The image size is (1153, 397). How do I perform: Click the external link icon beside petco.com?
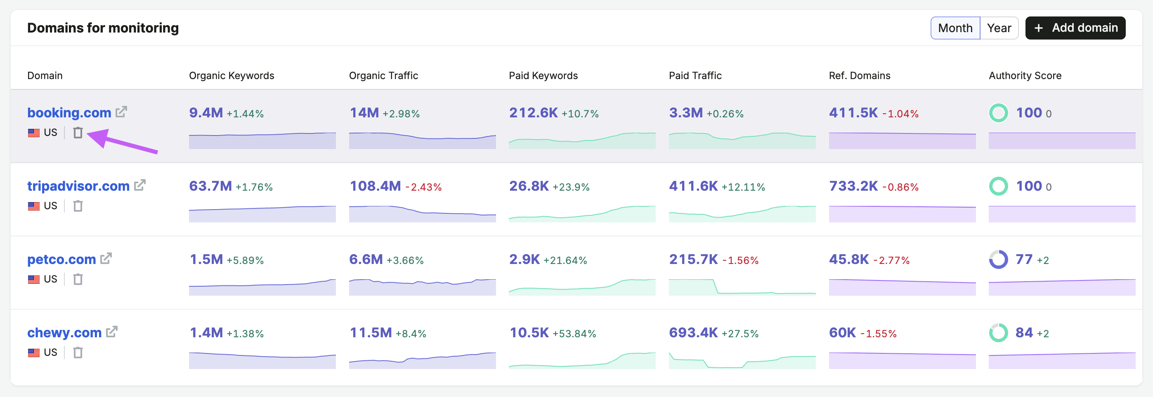click(x=106, y=258)
